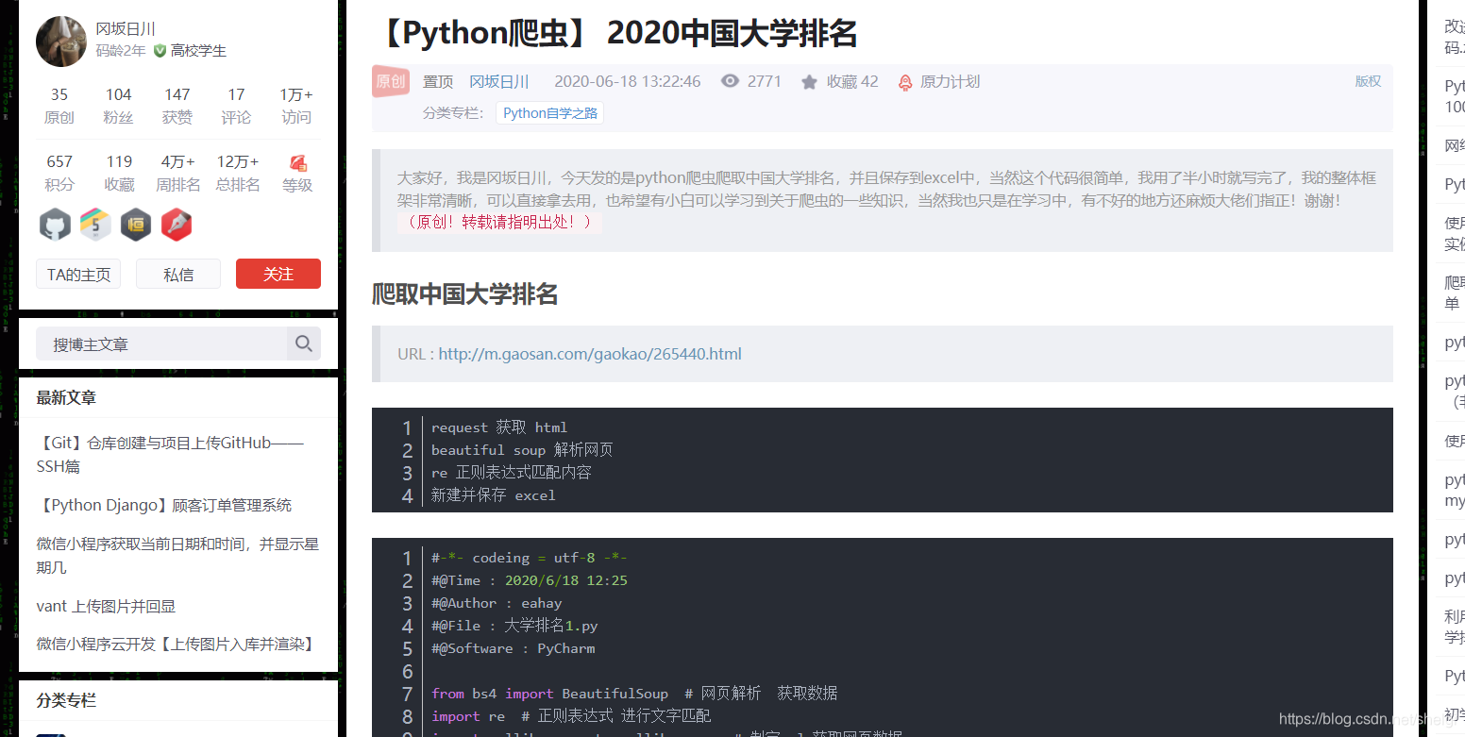Click the 收藏 42 favorites text
The image size is (1465, 737).
click(x=852, y=82)
